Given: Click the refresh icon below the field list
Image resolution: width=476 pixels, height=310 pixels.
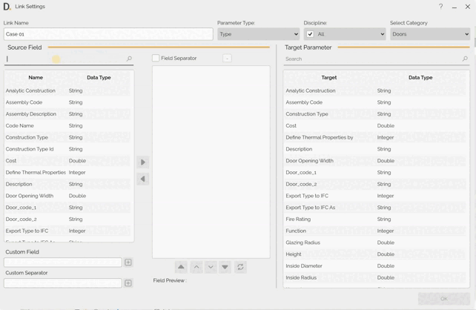Looking at the screenshot, I should [240, 267].
